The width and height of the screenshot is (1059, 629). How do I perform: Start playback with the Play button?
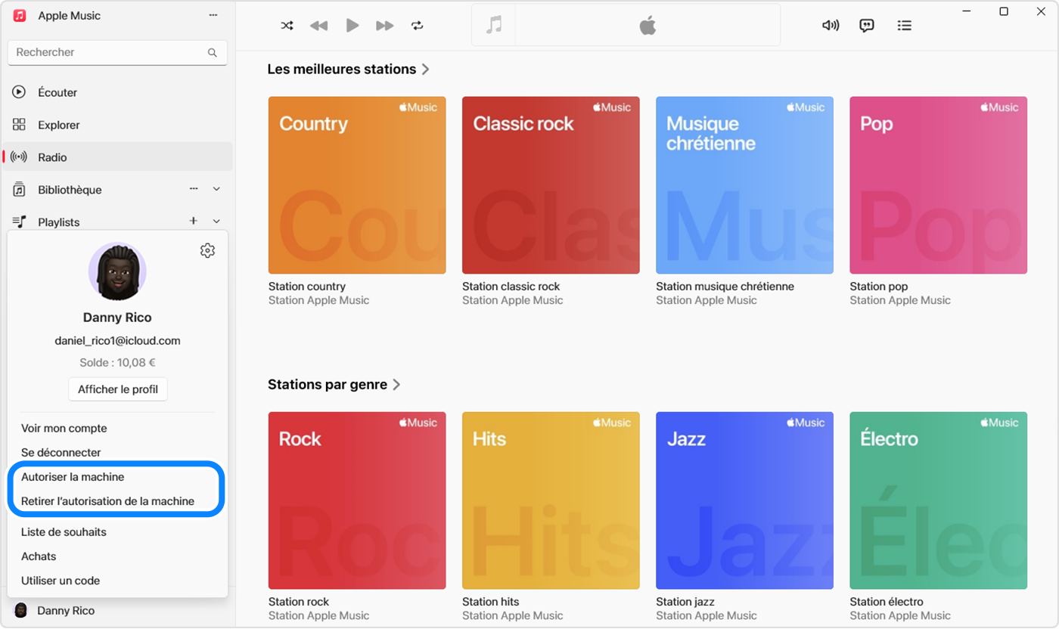[x=352, y=26]
